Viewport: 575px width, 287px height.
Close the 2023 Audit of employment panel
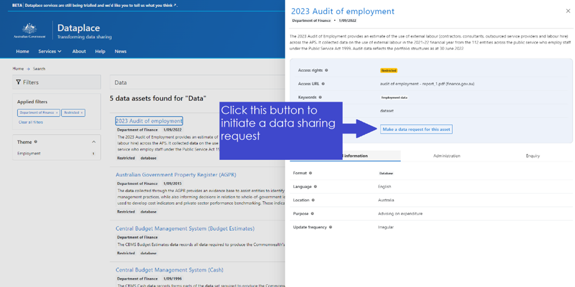pos(568,11)
